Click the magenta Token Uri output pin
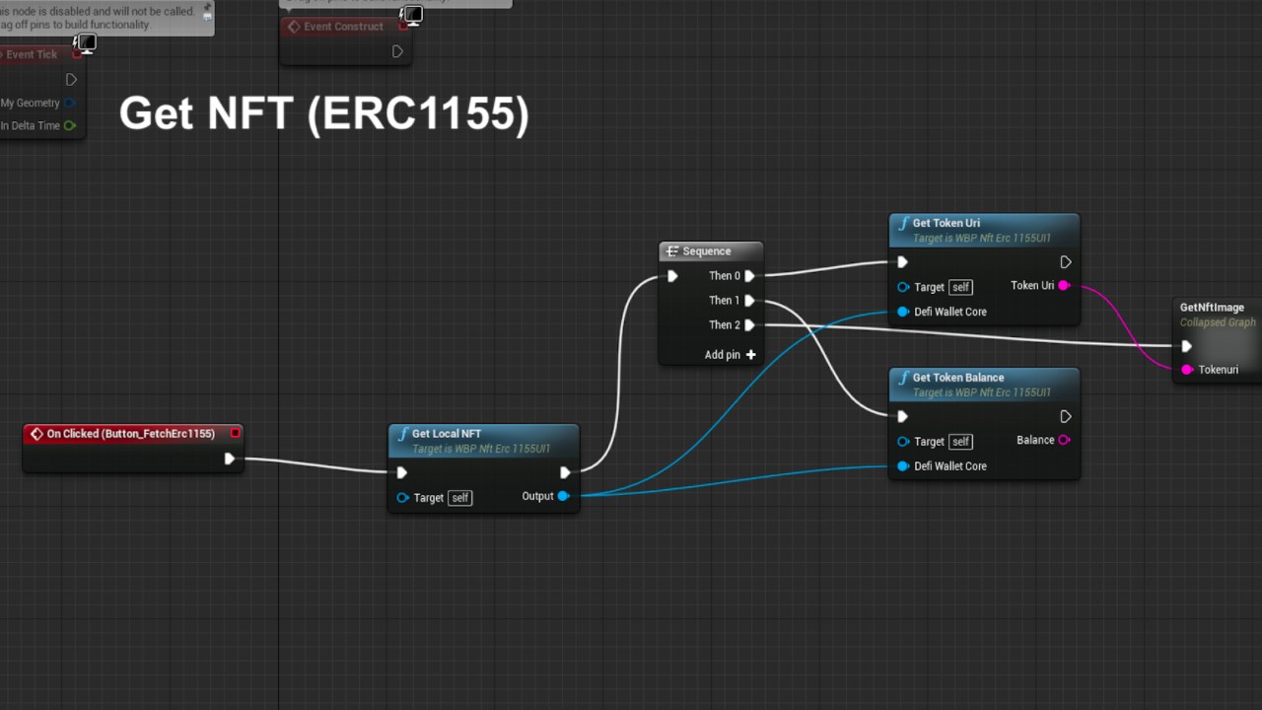1262x710 pixels. click(x=1064, y=286)
